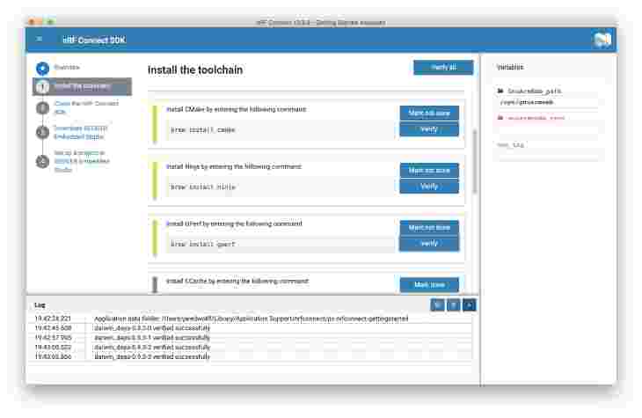Viewport: 642px width, 418px height.
Task: Click the brew install ninja command
Action: click(203, 187)
